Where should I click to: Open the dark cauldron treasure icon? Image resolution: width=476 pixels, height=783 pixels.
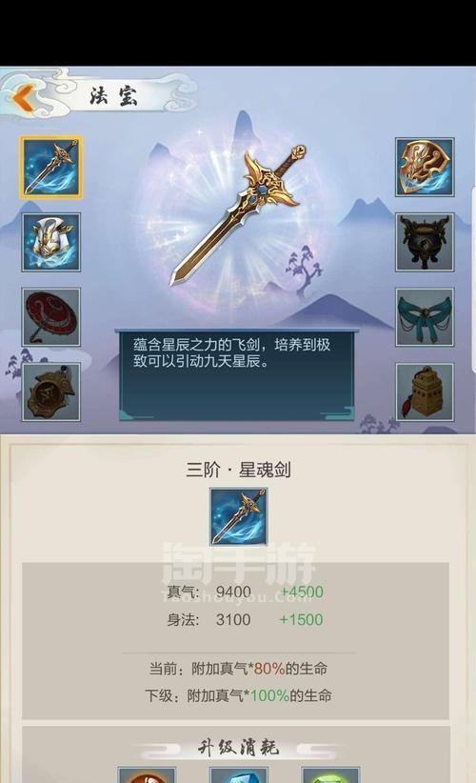point(426,242)
